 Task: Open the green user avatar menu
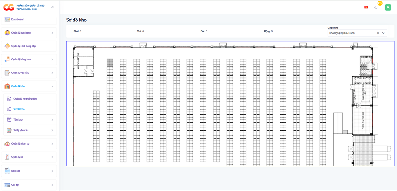pos(388,7)
